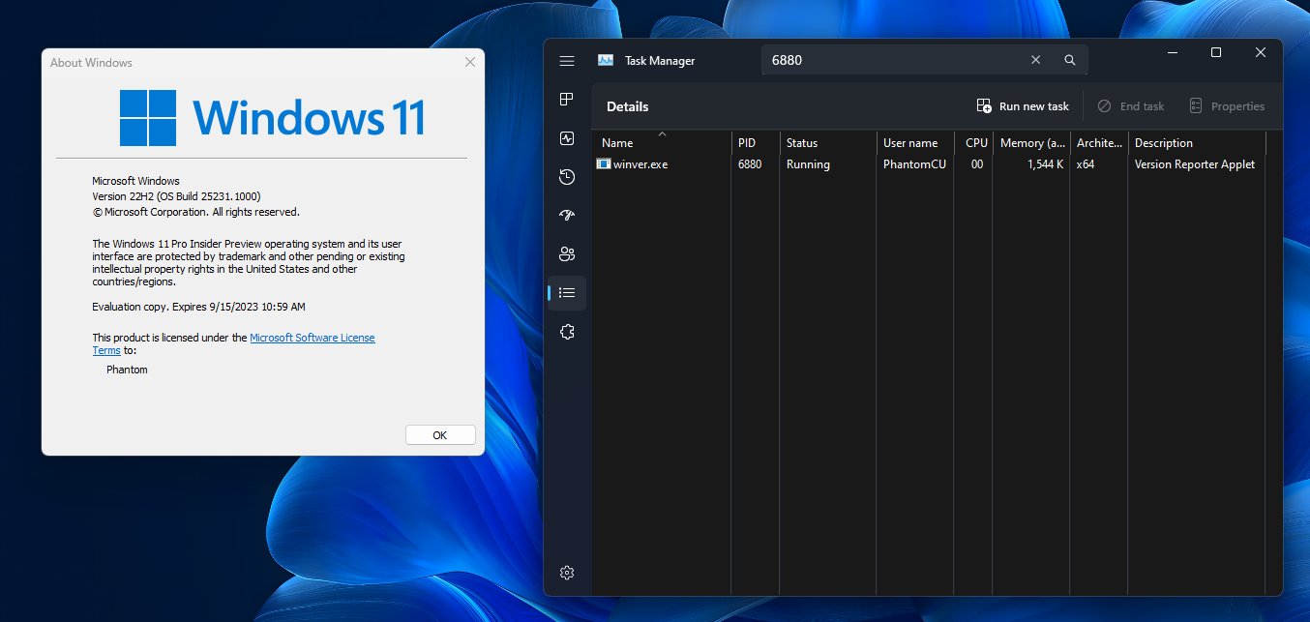Open the Services page puzzle icon
The height and width of the screenshot is (622, 1310).
tap(567, 331)
